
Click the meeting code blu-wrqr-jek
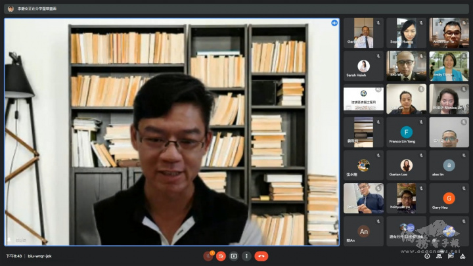pos(41,256)
